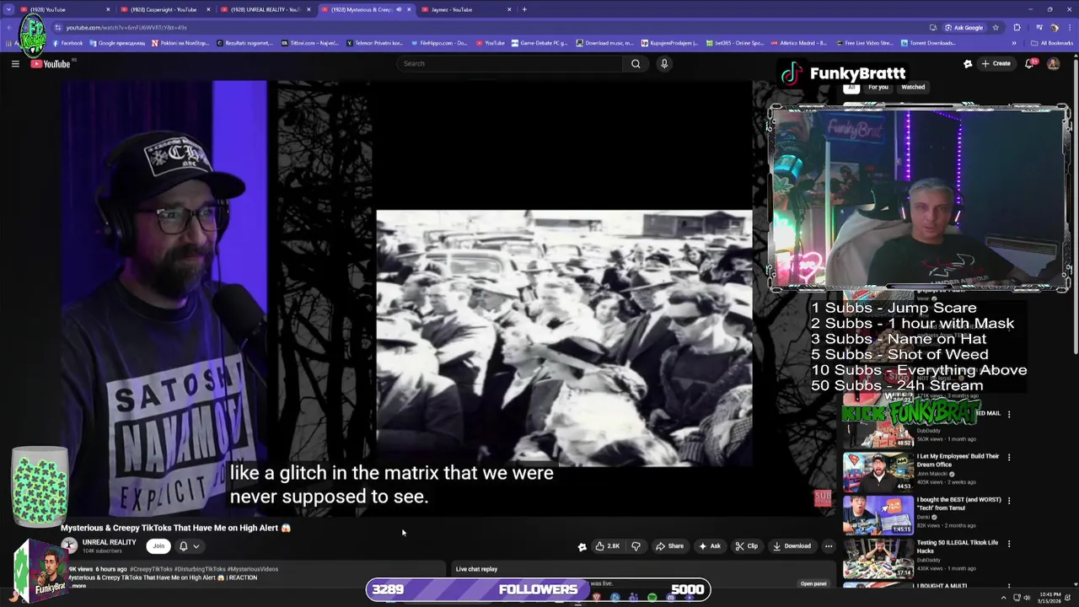Open the FileHippo.com bookmark
Image resolution: width=1079 pixels, height=607 pixels.
(x=442, y=43)
